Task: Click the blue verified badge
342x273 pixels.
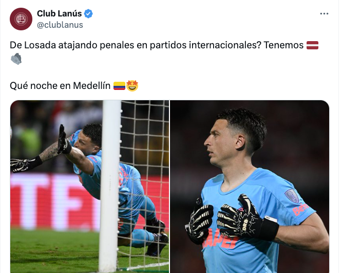Action: pyautogui.click(x=88, y=13)
